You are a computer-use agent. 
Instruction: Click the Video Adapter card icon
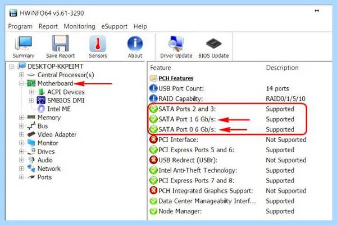point(31,134)
